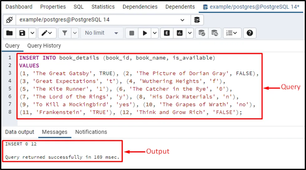The height and width of the screenshot is (170, 306).
Task: Click the new connection database icon
Action: tap(197, 20)
